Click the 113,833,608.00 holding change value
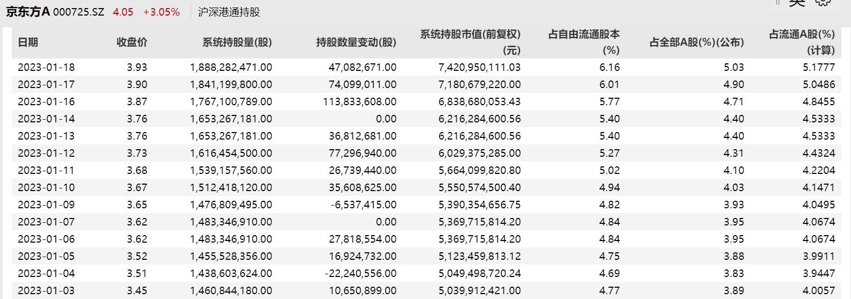 [x=360, y=102]
